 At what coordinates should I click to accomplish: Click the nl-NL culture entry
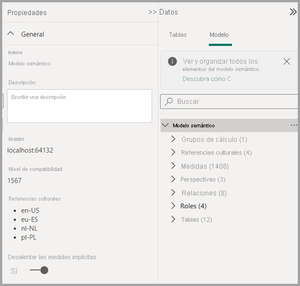(29, 228)
